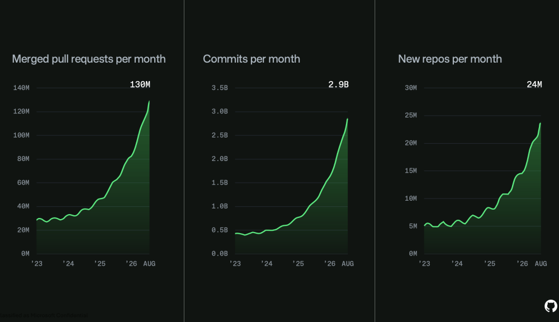This screenshot has width=559, height=322.
Task: Click '24 under the new repos chart
Action: (x=457, y=263)
